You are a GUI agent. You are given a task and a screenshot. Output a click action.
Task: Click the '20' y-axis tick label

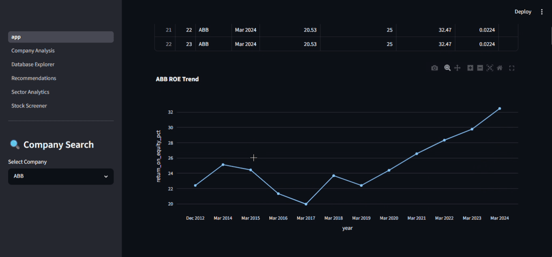point(170,204)
